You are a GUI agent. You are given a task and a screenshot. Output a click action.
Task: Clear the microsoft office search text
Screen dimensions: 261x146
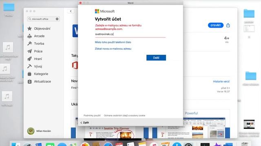point(57,19)
